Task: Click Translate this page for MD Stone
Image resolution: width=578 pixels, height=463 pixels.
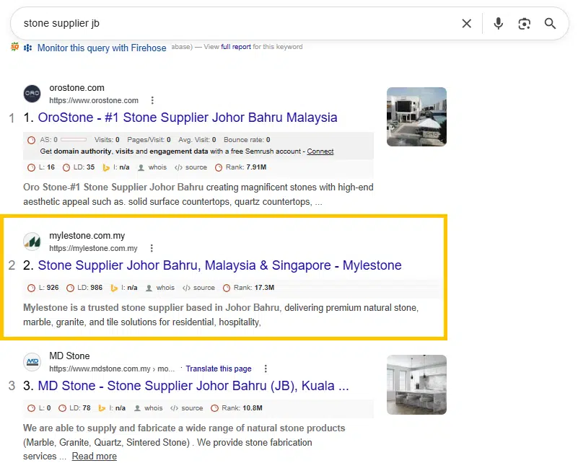Action: [x=219, y=369]
